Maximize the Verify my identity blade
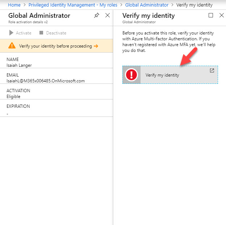This screenshot has width=226, height=225. point(211,15)
